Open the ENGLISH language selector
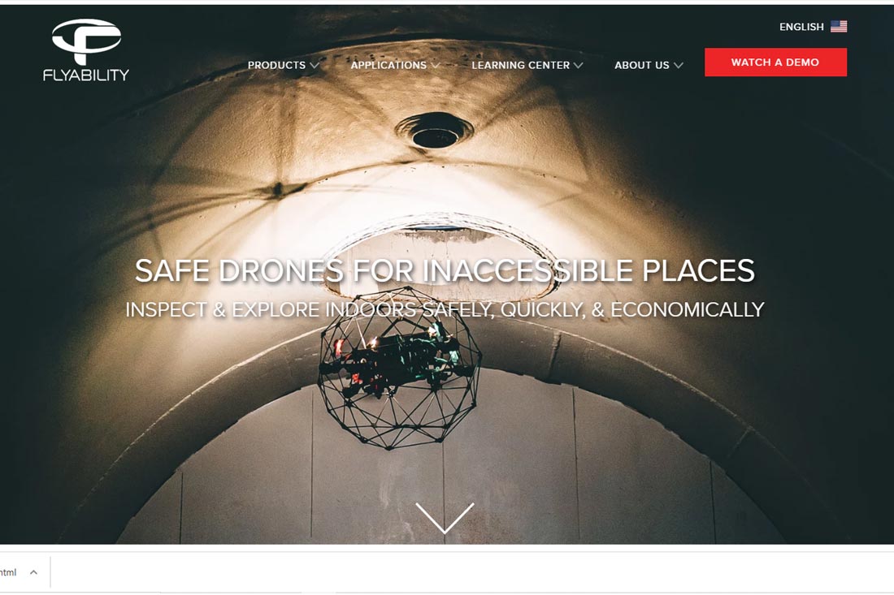This screenshot has width=894, height=595. coord(801,27)
